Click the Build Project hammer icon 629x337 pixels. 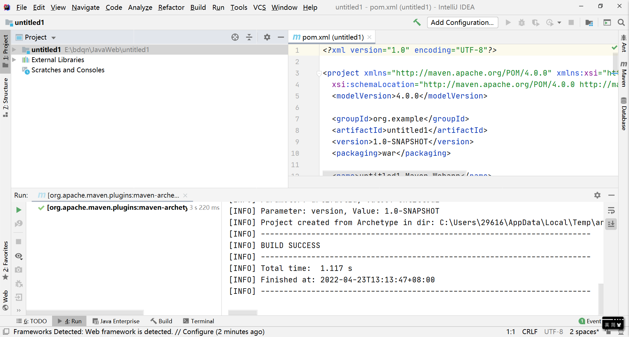pos(417,22)
